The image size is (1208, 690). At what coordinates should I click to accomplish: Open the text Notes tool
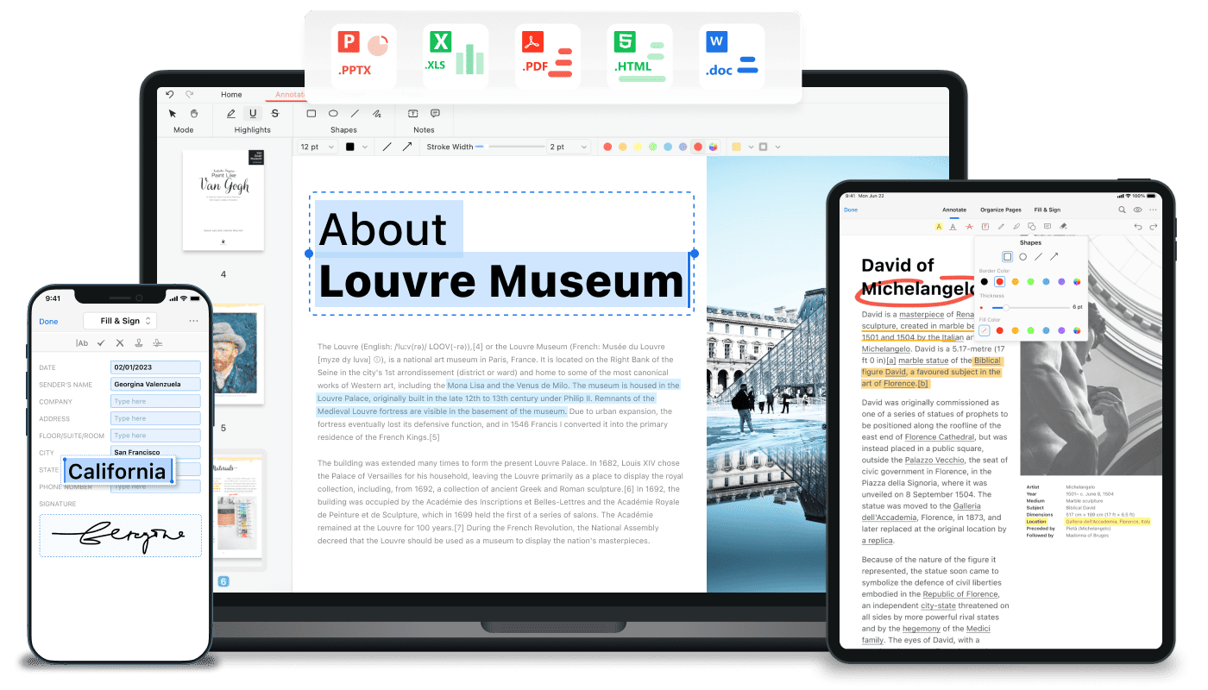point(412,113)
